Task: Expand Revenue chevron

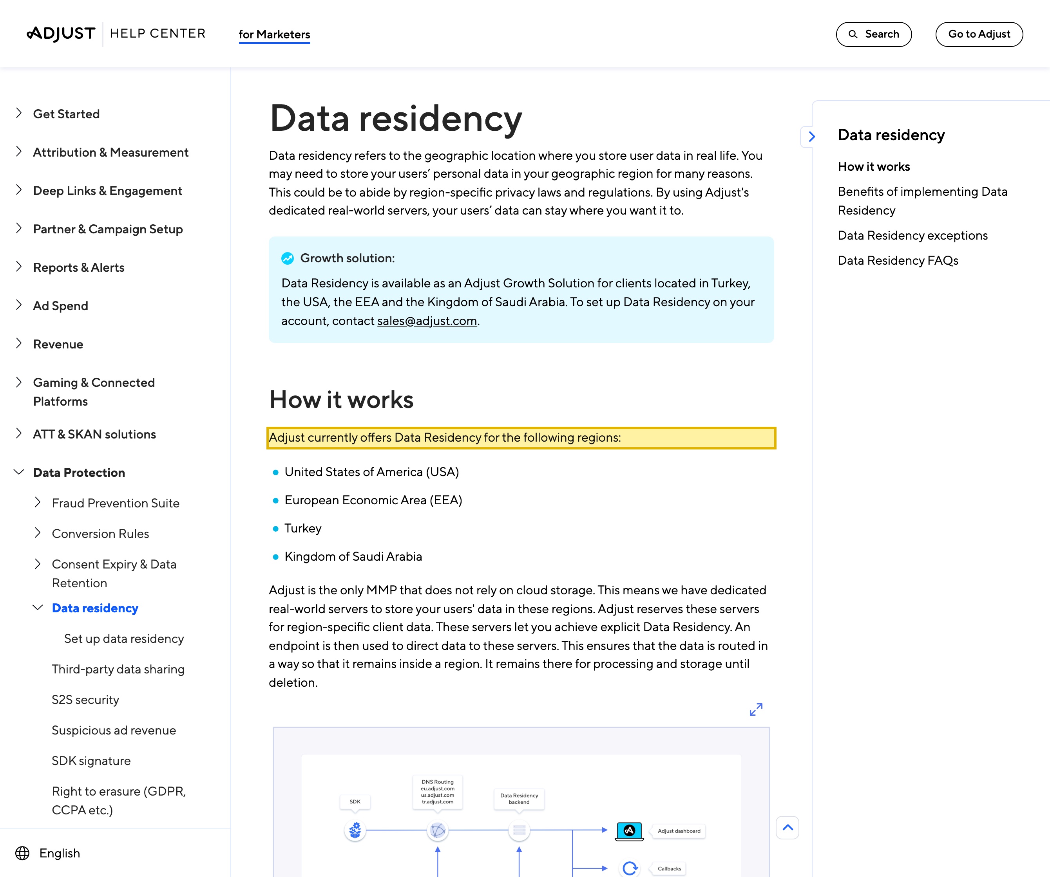Action: click(19, 343)
